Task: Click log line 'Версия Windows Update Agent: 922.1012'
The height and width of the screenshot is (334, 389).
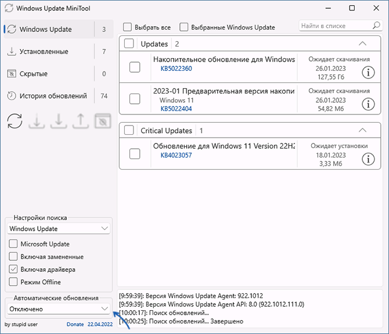Action: click(x=191, y=296)
